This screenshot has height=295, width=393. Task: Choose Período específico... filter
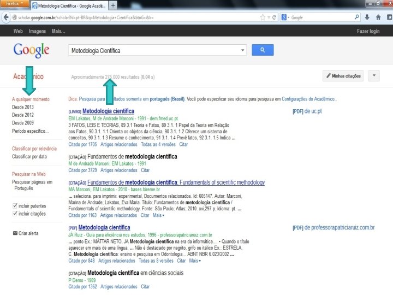[x=31, y=131]
